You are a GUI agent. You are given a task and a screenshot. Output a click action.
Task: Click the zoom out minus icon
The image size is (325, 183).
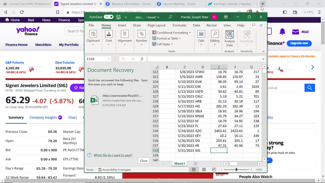tap(221, 170)
